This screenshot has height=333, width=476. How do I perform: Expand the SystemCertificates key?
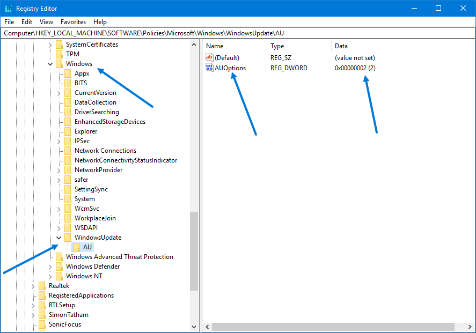[x=50, y=45]
